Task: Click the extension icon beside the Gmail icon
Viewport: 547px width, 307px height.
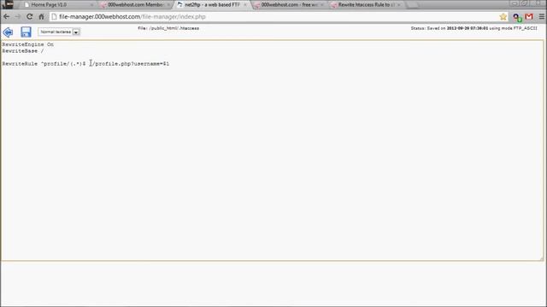Action: [x=517, y=17]
